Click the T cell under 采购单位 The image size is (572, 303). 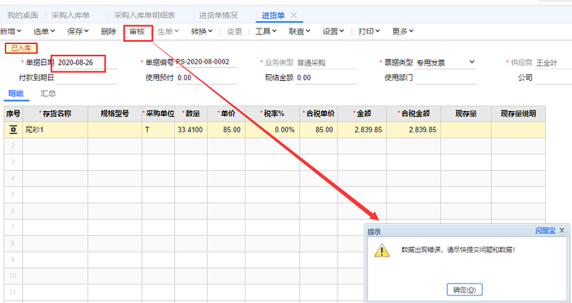coord(158,130)
